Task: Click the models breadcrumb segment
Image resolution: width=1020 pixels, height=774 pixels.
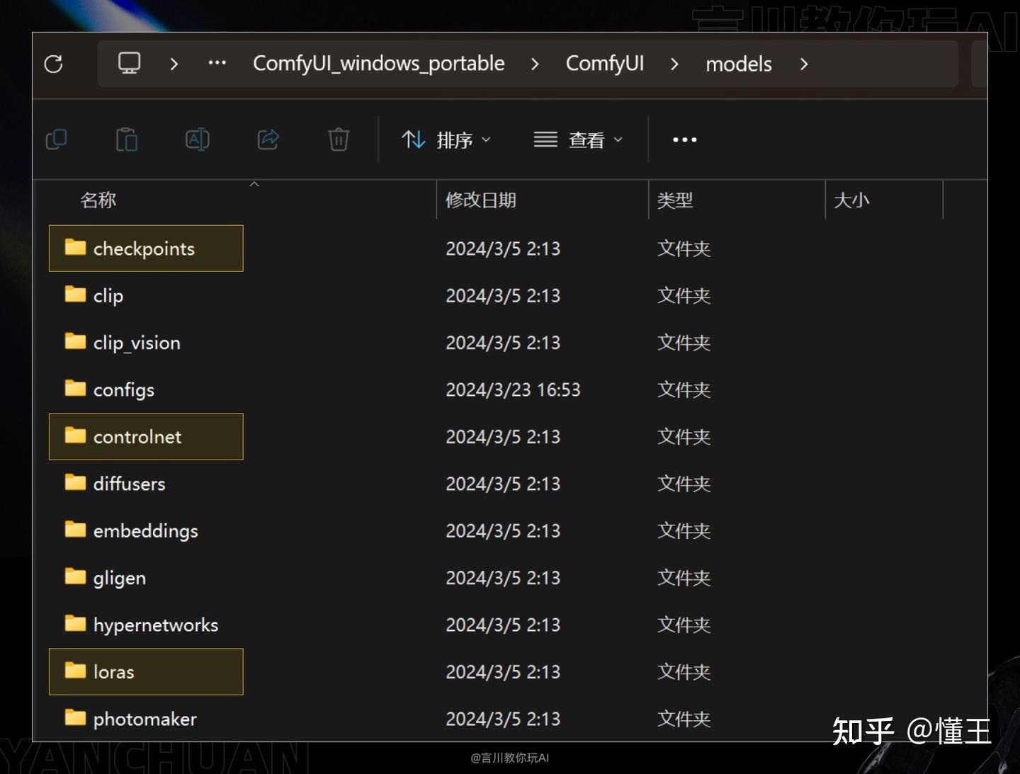Action: [739, 64]
